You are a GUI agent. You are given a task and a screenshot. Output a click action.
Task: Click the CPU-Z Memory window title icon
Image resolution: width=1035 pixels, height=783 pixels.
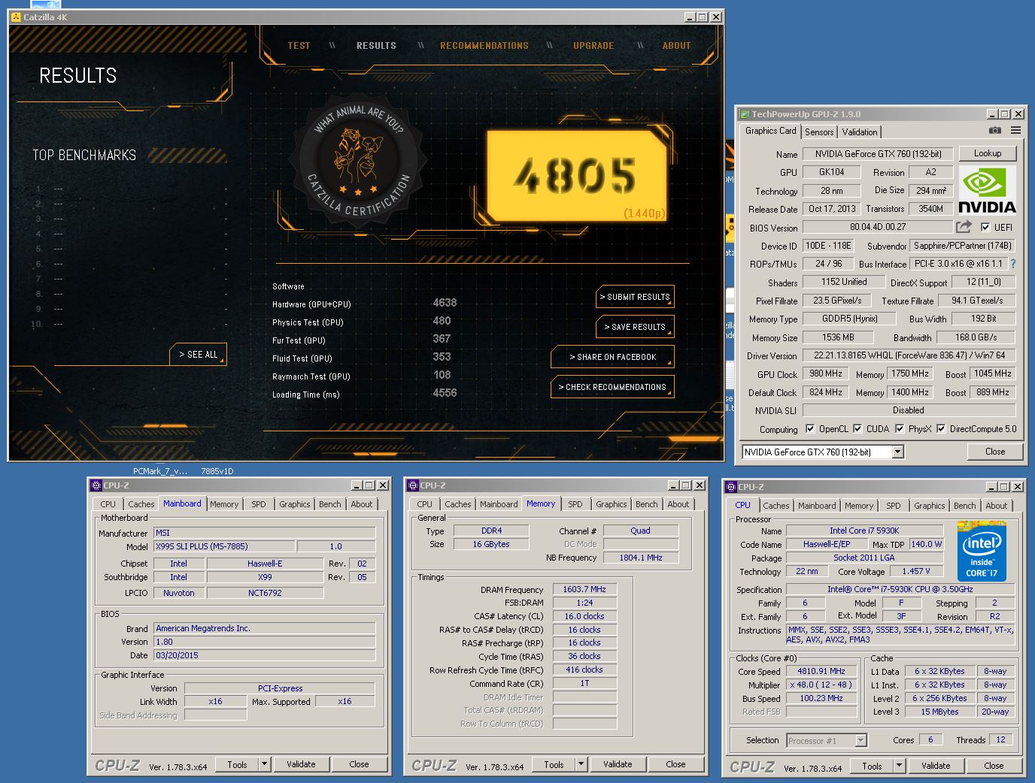[413, 485]
